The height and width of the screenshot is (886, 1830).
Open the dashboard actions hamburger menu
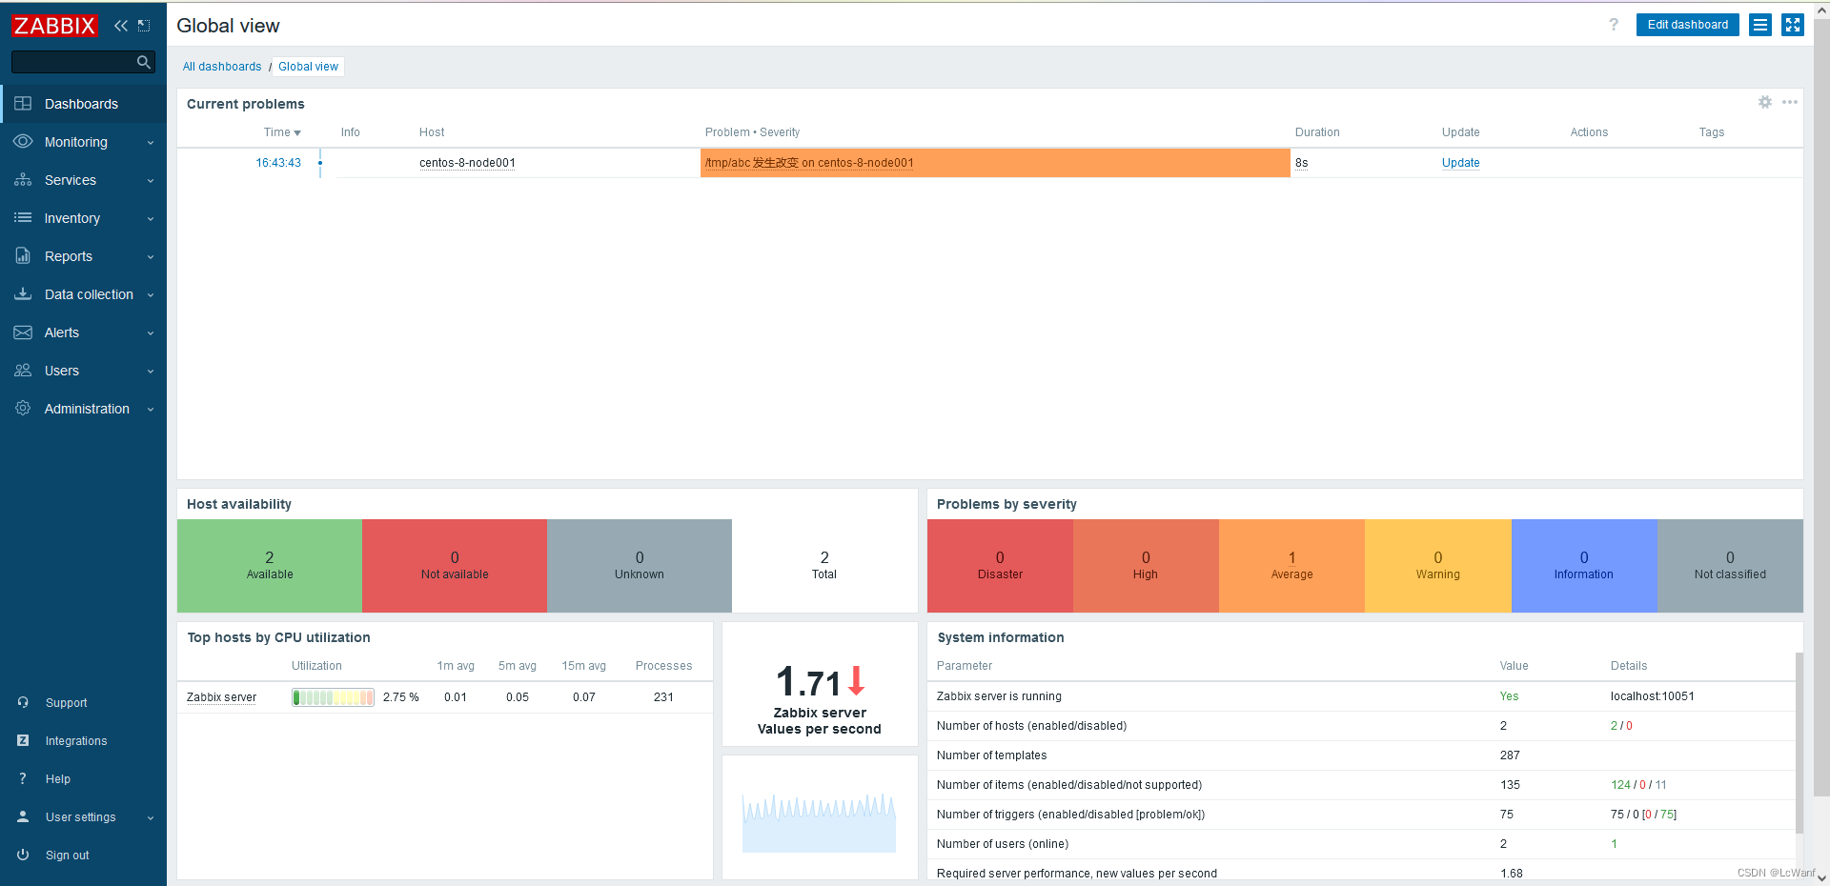[1760, 25]
